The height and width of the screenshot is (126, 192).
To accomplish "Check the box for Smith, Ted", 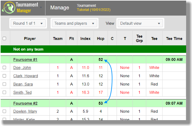I will pos(4,92).
